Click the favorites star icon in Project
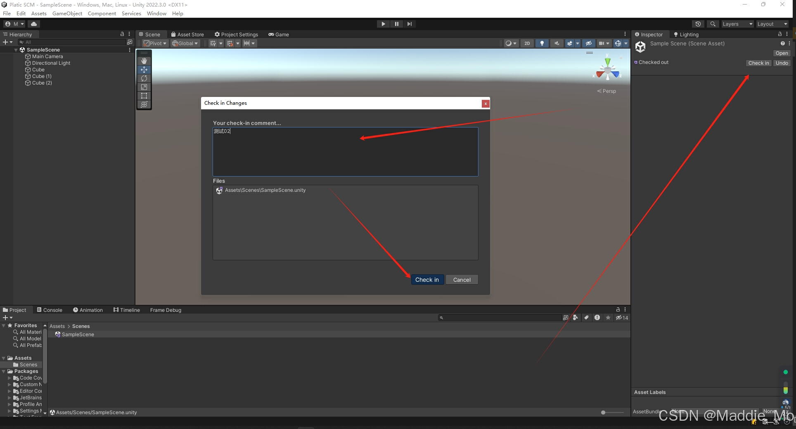The width and height of the screenshot is (796, 429). coord(608,318)
